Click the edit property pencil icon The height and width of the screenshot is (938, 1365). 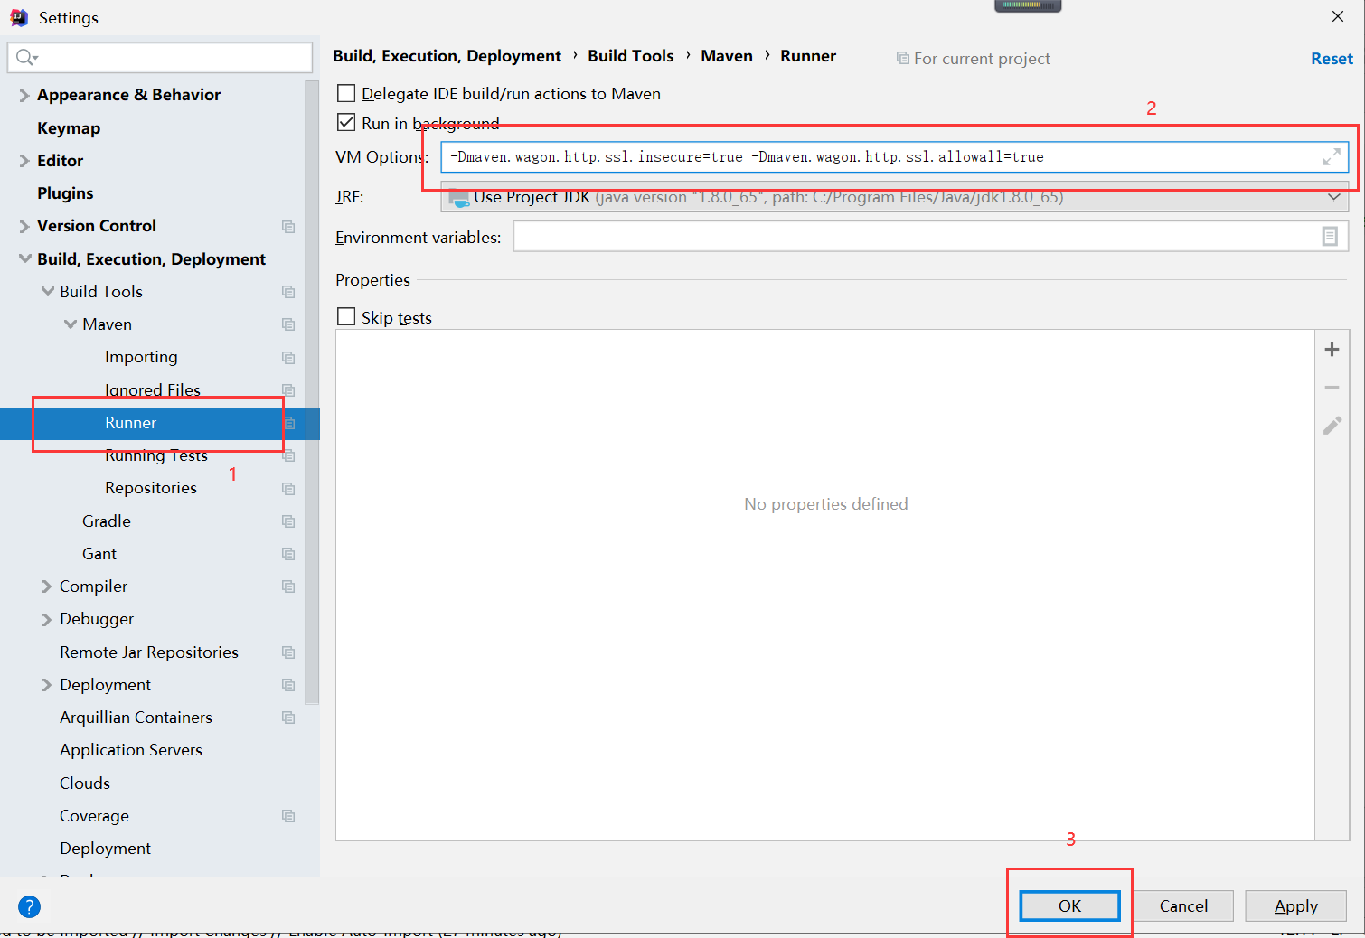[x=1332, y=425]
